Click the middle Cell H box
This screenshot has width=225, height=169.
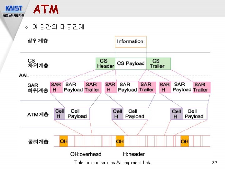pos(117,114)
